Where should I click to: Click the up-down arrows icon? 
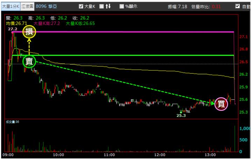tap(108, 6)
